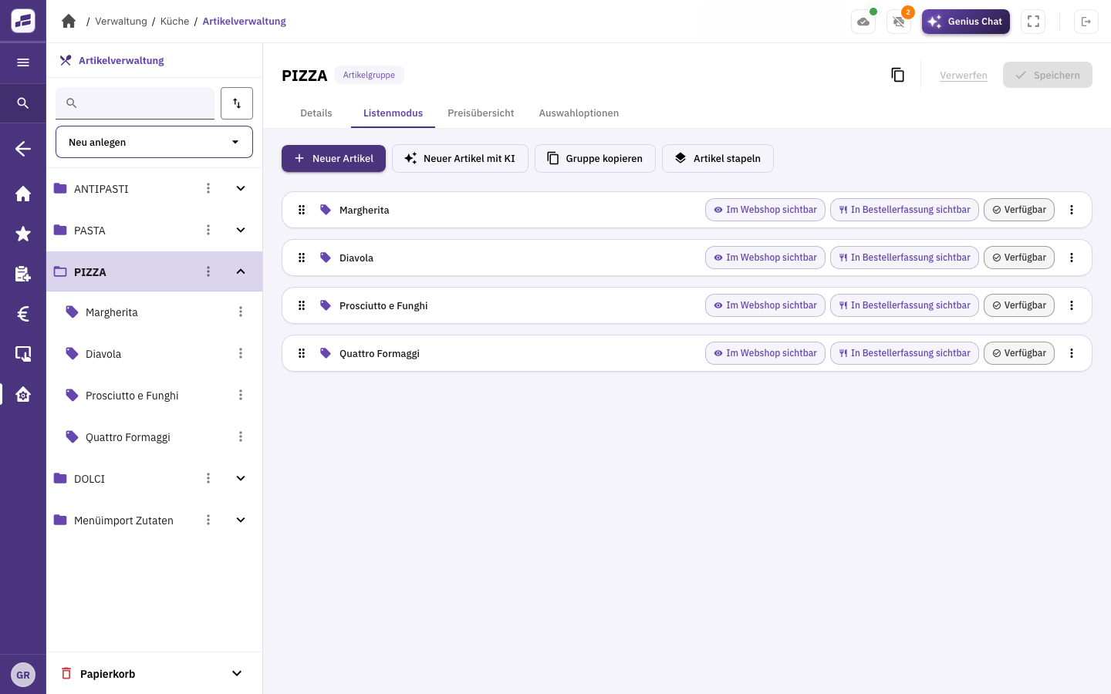This screenshot has height=694, width=1111.
Task: Toggle Diavola In Bestellerfassung sichtbar
Action: [x=904, y=258]
